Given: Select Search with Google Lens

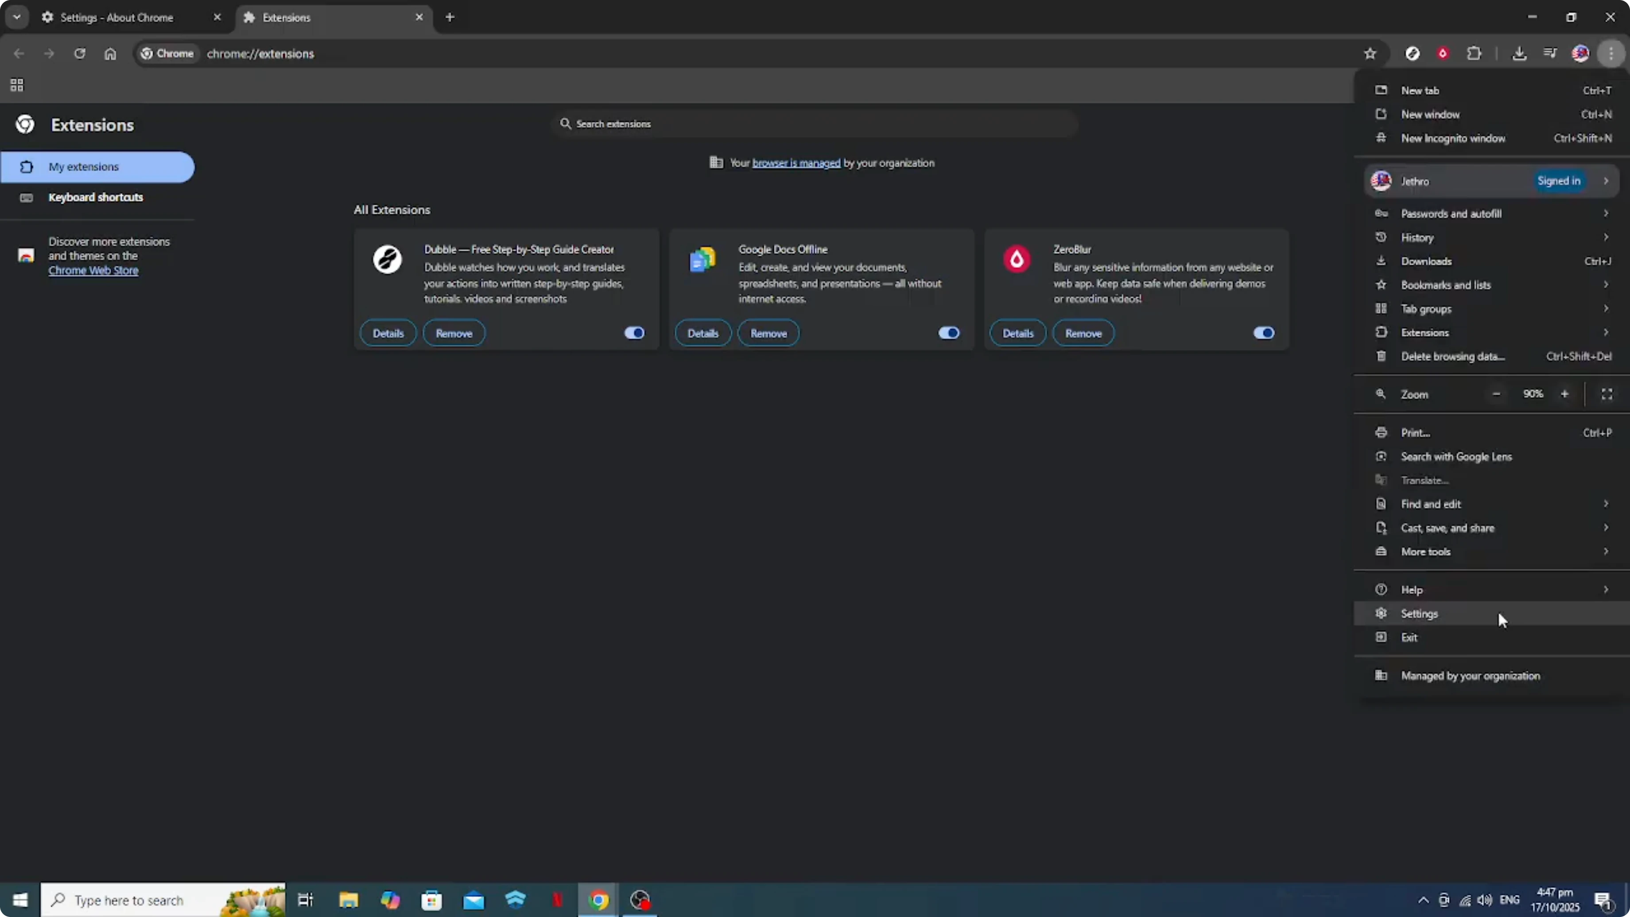Looking at the screenshot, I should [x=1492, y=457].
